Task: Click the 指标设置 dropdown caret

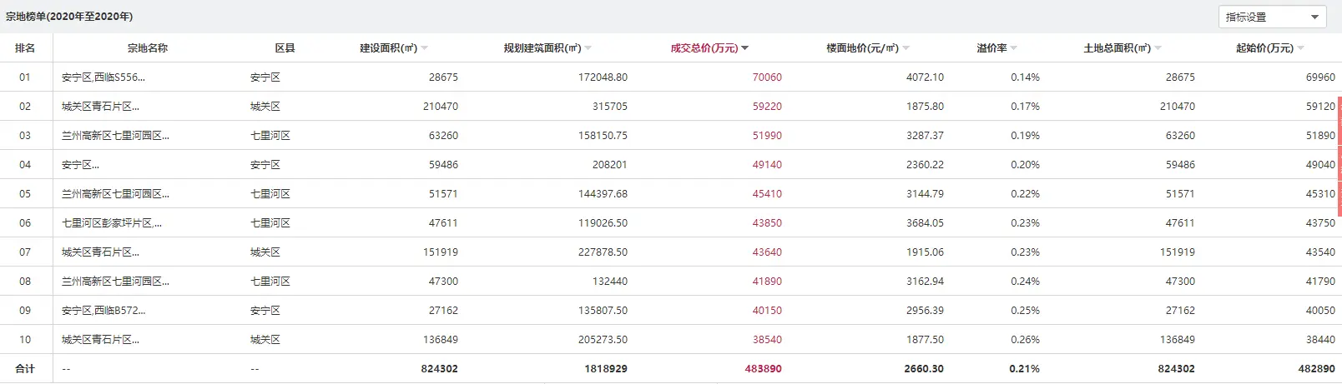Action: click(1315, 17)
